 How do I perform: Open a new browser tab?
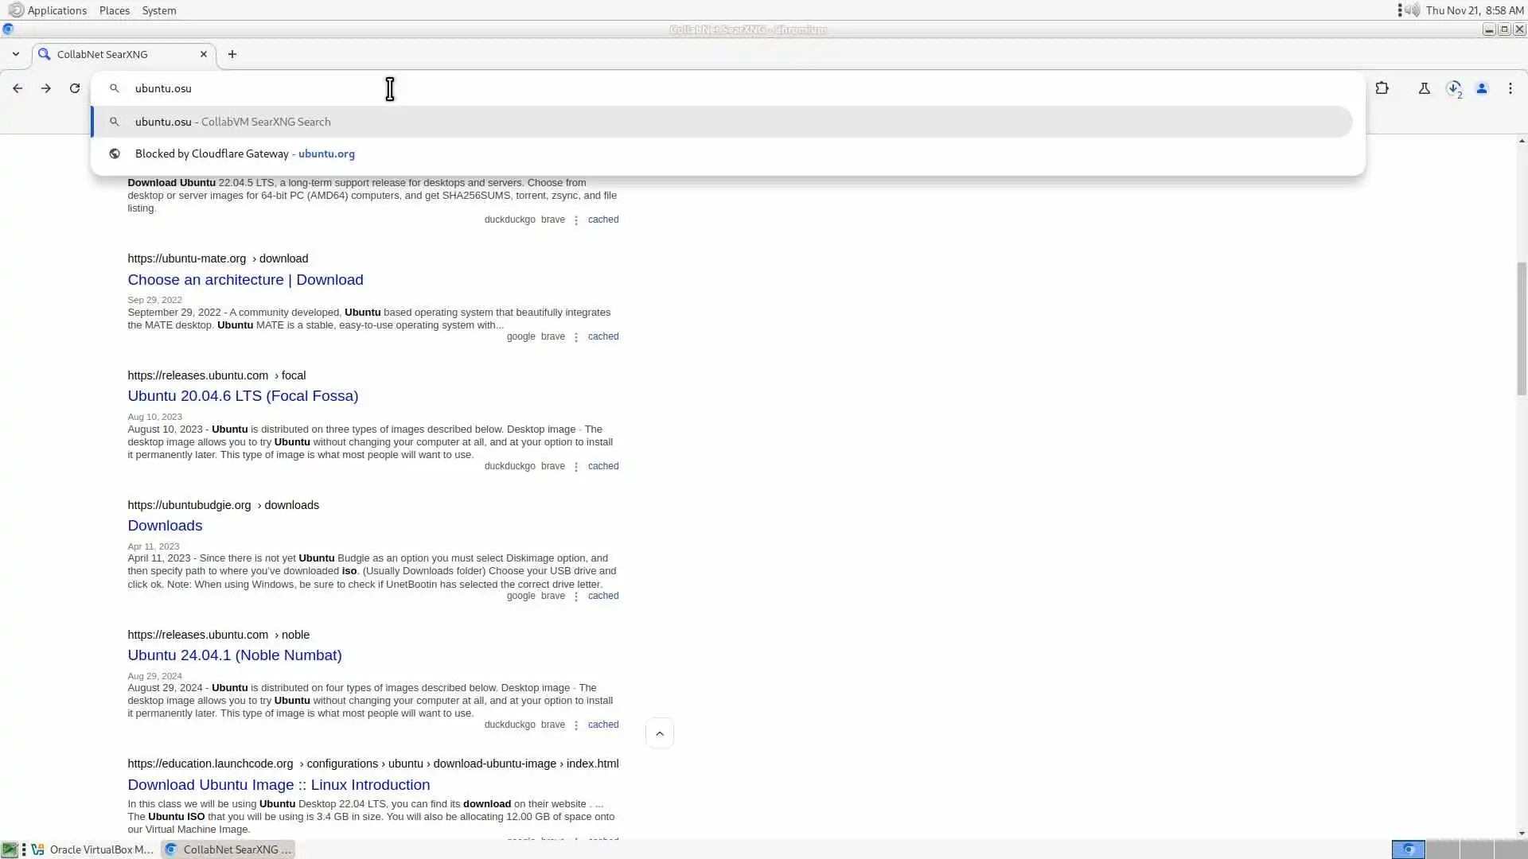tap(232, 54)
